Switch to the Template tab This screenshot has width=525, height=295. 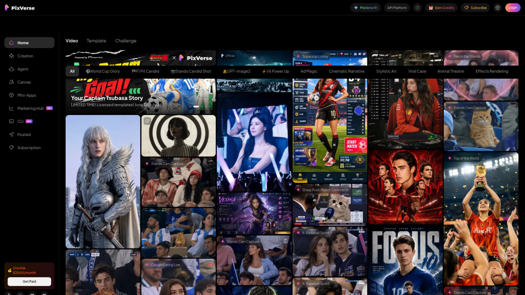[x=96, y=41]
